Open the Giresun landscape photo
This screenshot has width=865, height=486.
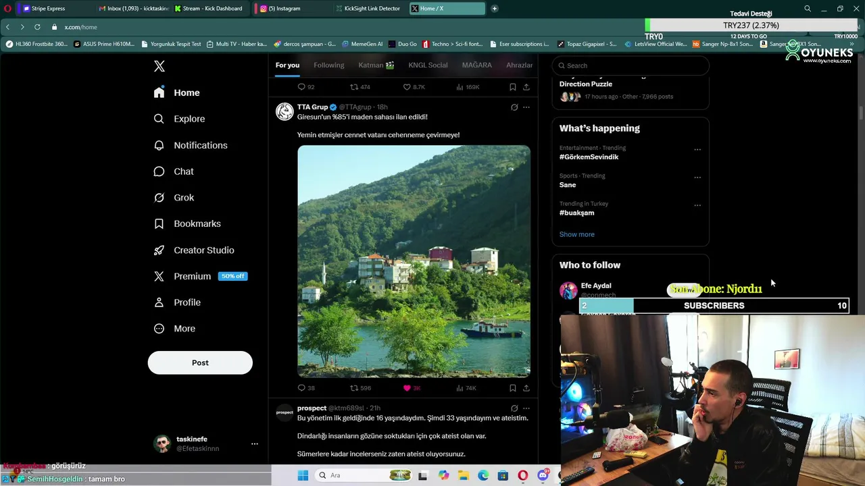[x=414, y=261]
